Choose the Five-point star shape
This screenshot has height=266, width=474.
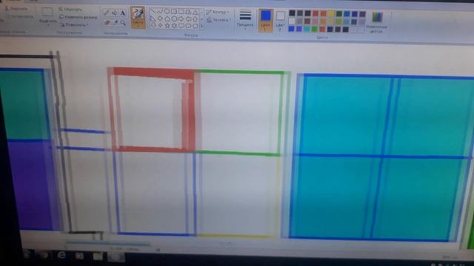(x=167, y=26)
